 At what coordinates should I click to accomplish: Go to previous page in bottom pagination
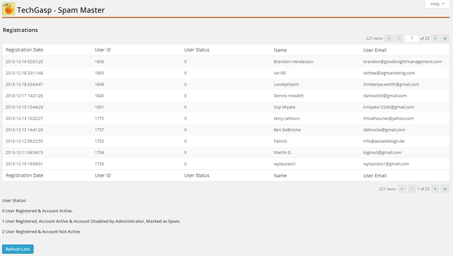tap(412, 189)
